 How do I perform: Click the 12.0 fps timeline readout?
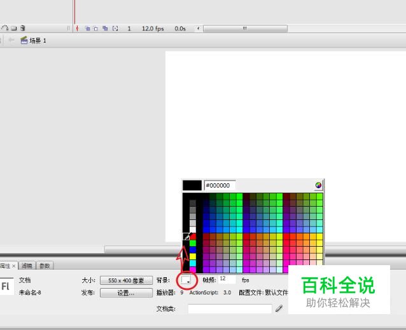tap(153, 29)
